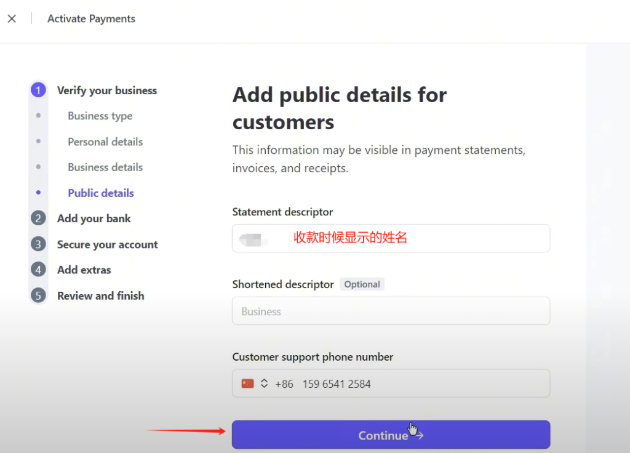Click the Shortened descriptor input field
This screenshot has width=630, height=453.
[x=391, y=311]
